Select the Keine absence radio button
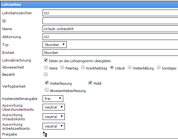The image size is (178, 139). click(46, 67)
